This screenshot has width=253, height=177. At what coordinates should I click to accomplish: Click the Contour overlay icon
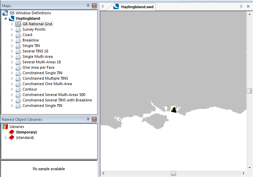tap(18, 89)
